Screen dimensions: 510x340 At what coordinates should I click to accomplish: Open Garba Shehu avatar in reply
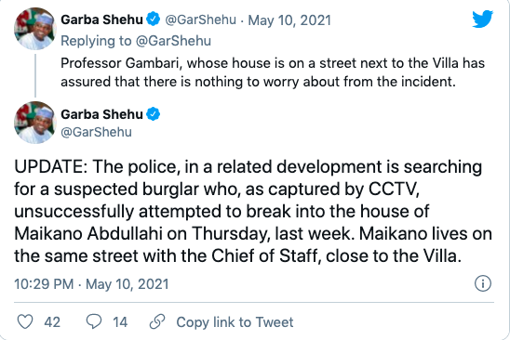pyautogui.click(x=35, y=29)
